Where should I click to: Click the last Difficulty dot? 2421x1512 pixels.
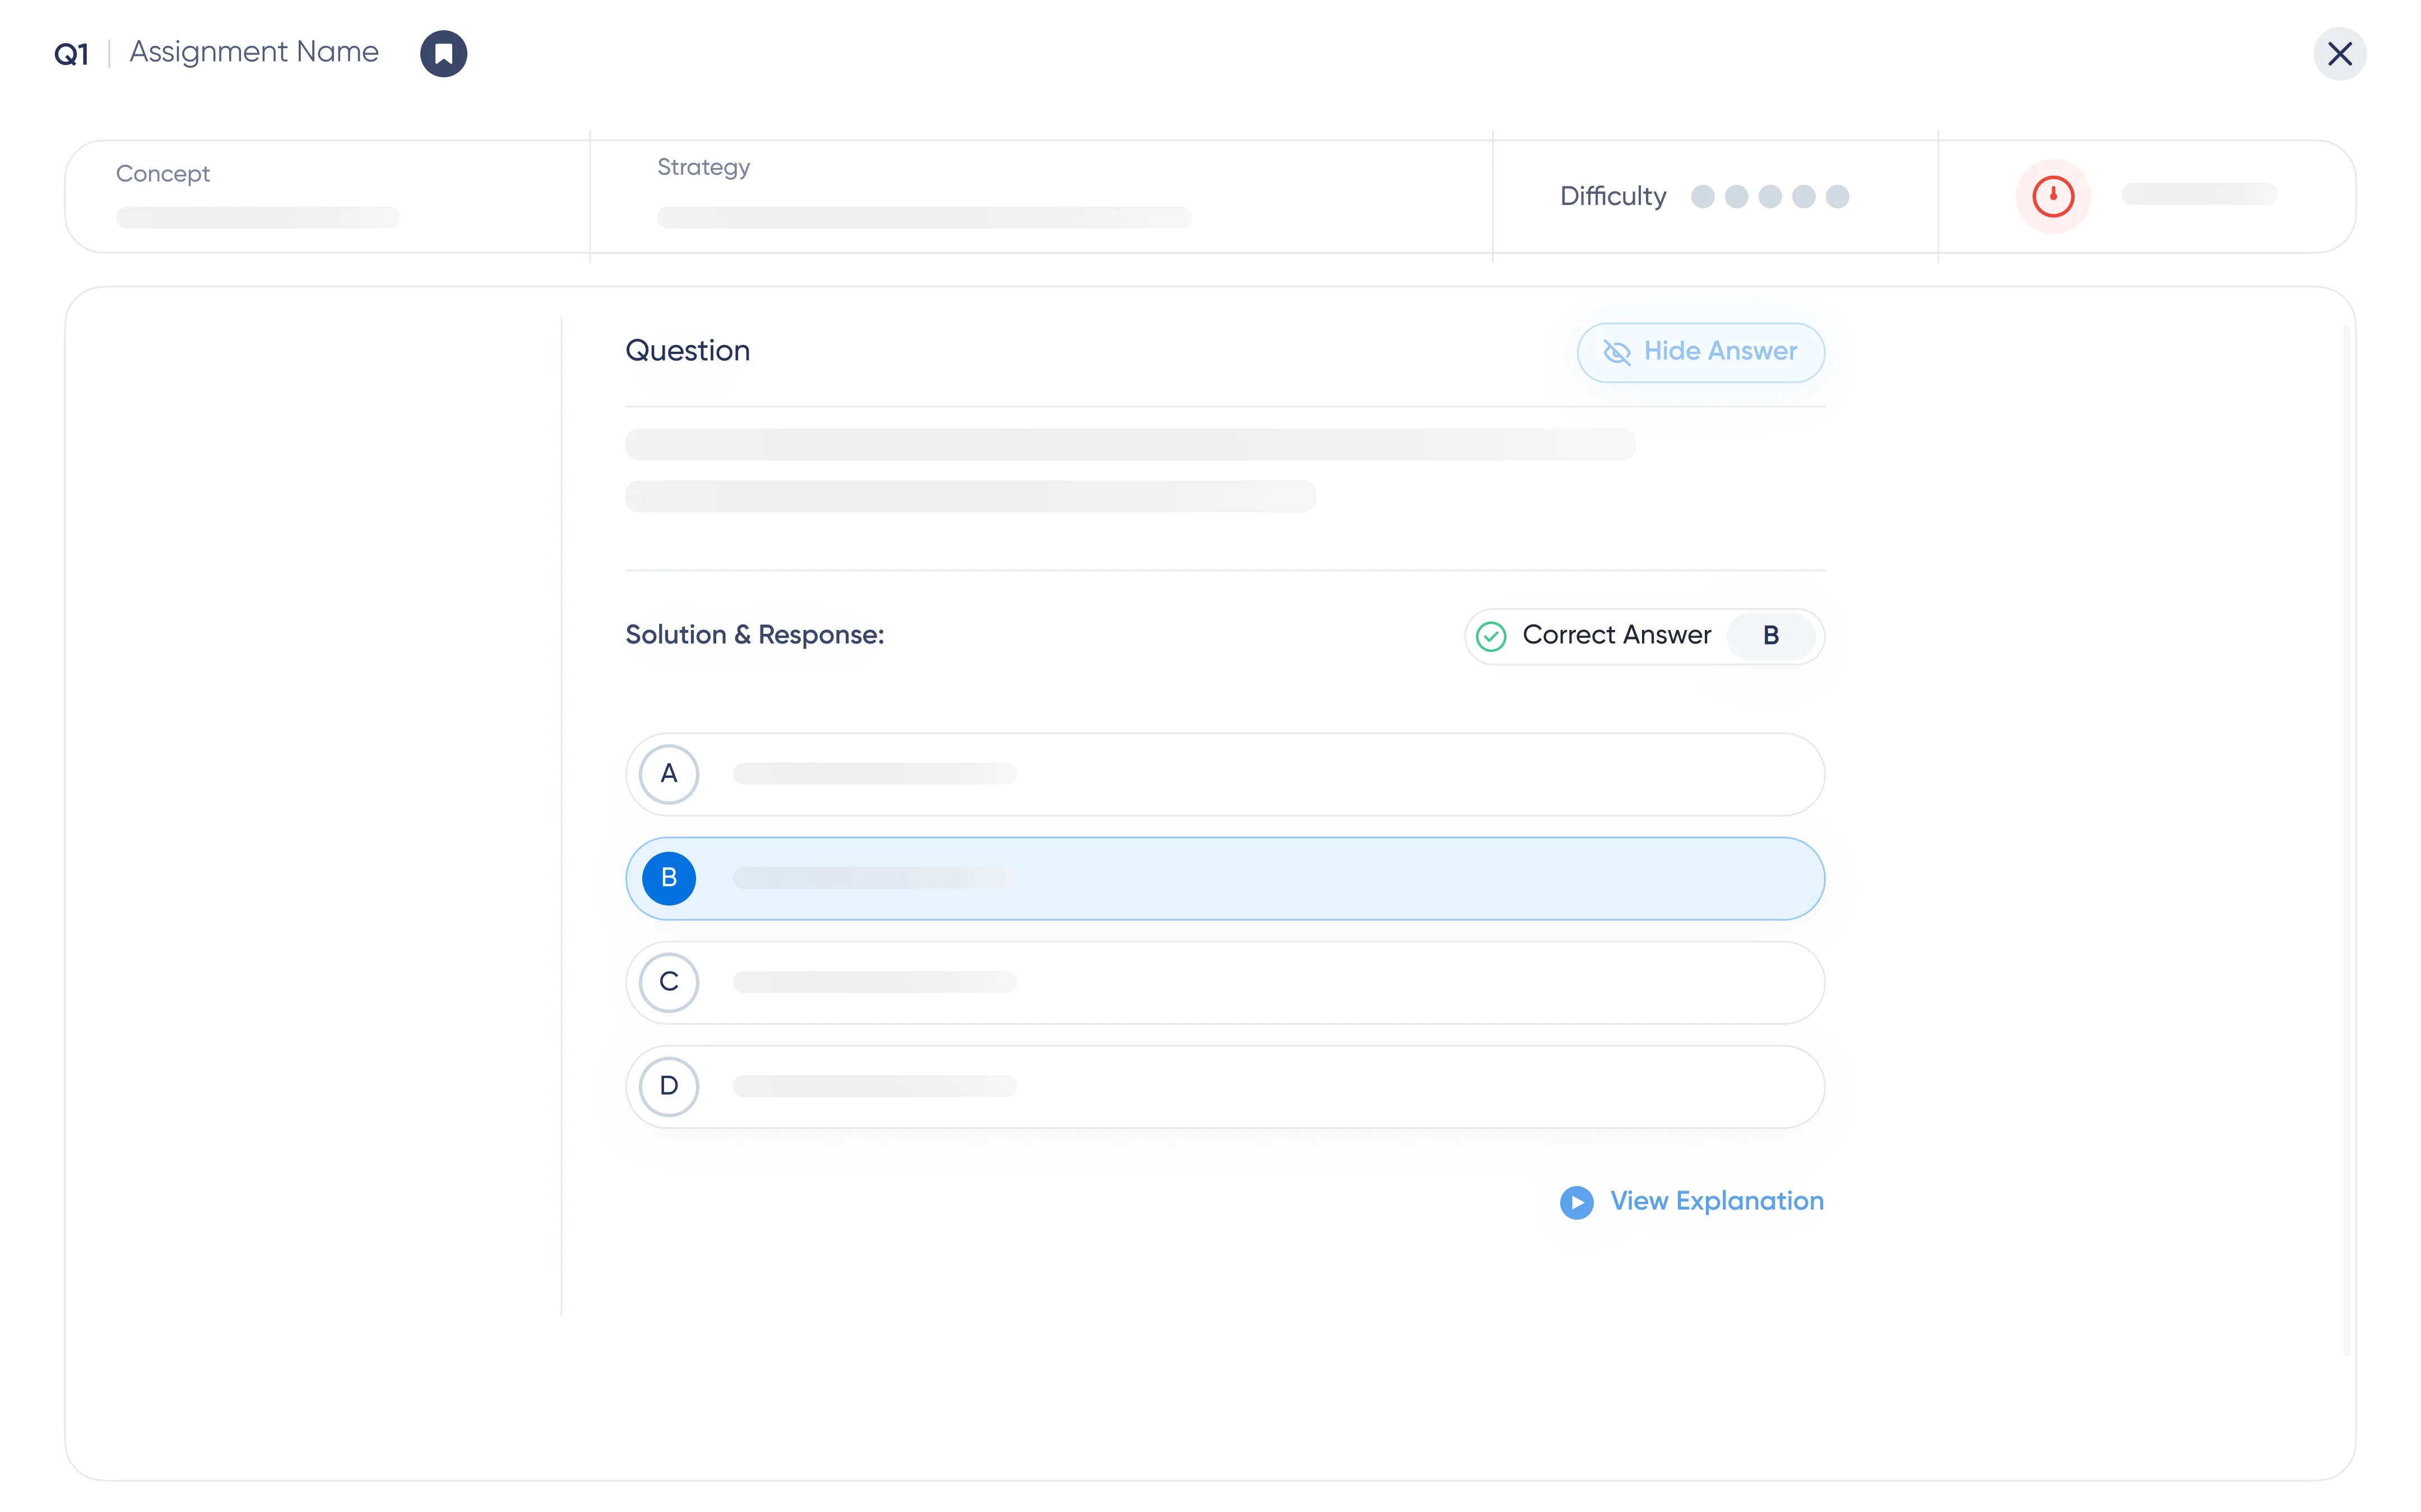pyautogui.click(x=1836, y=196)
